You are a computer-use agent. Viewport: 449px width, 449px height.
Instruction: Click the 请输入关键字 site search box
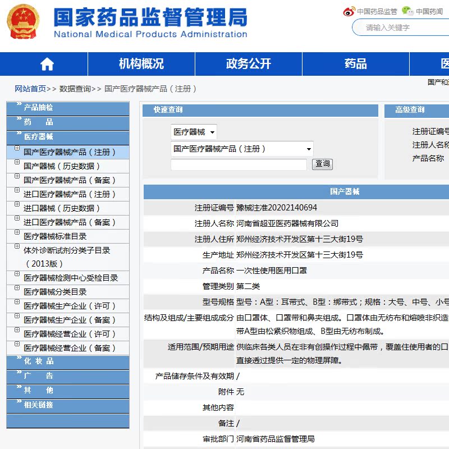[x=401, y=28]
